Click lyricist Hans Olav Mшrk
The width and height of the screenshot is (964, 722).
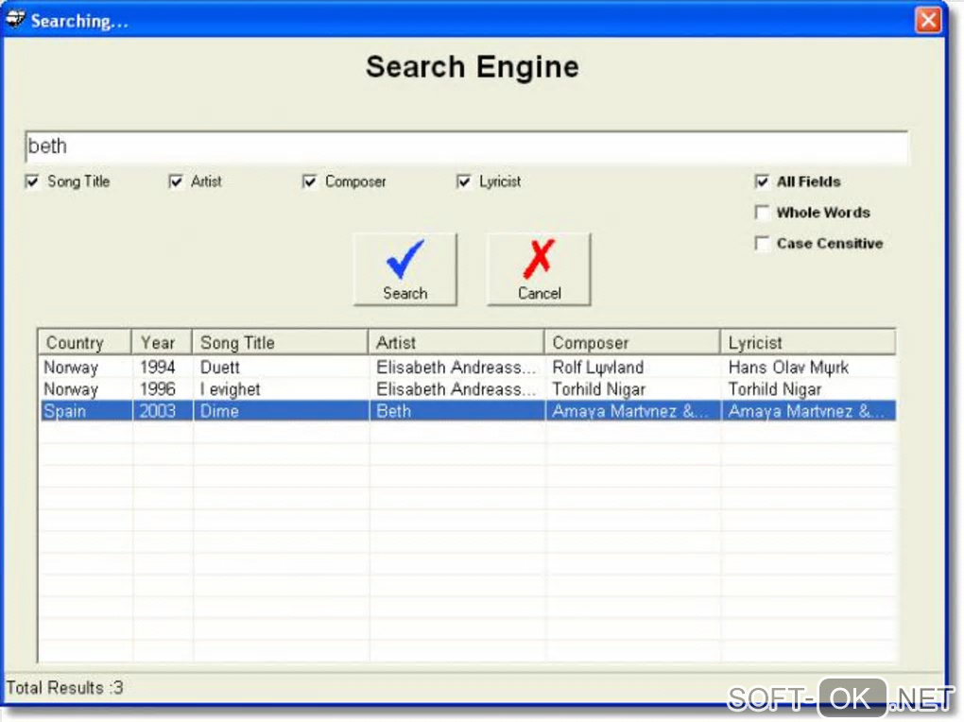point(788,368)
